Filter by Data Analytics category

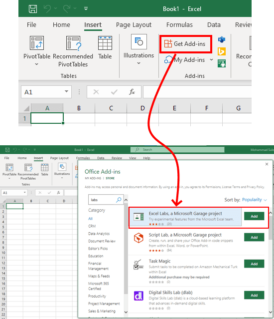click(x=99, y=234)
